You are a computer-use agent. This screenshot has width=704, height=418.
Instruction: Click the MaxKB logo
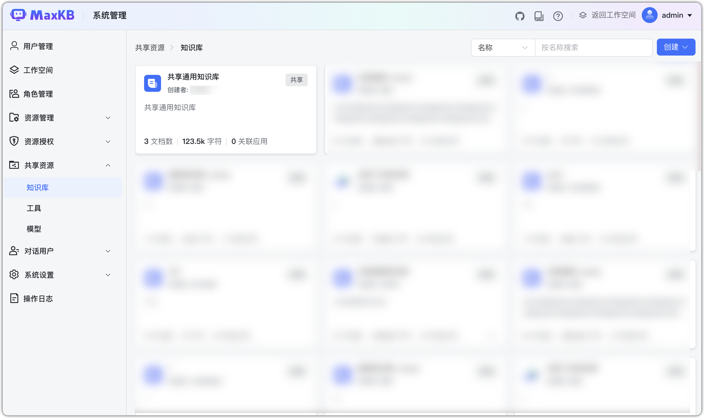click(x=42, y=15)
